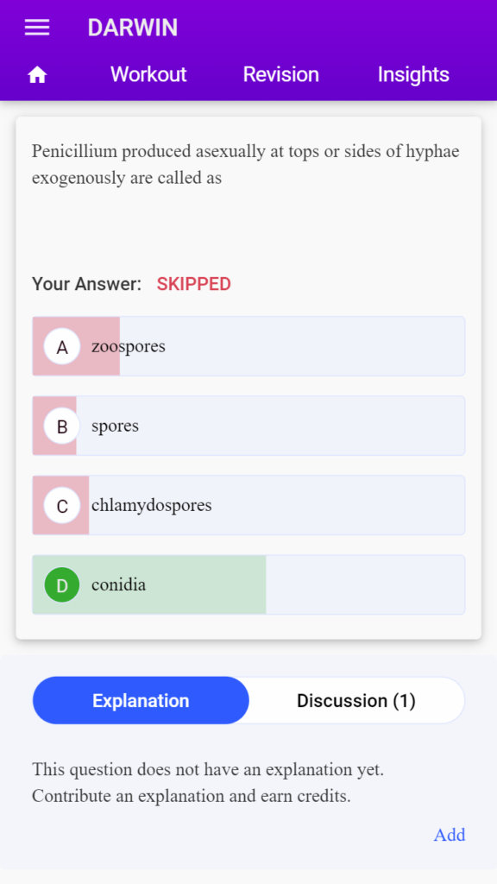Open the Workout tab
The height and width of the screenshot is (884, 497).
(x=148, y=74)
